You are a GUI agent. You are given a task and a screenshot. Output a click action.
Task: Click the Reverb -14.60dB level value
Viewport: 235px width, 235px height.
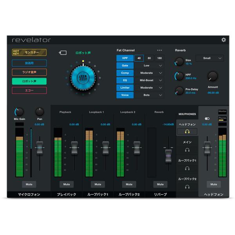[x=168, y=125]
